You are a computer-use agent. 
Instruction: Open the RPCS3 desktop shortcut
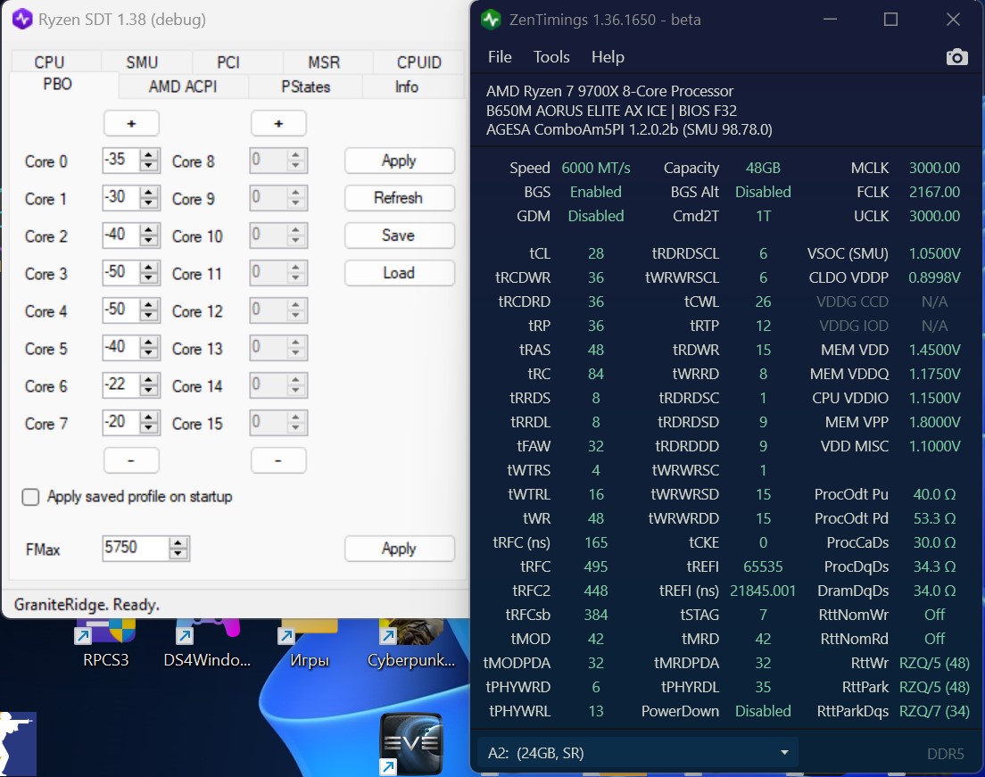pyautogui.click(x=105, y=645)
